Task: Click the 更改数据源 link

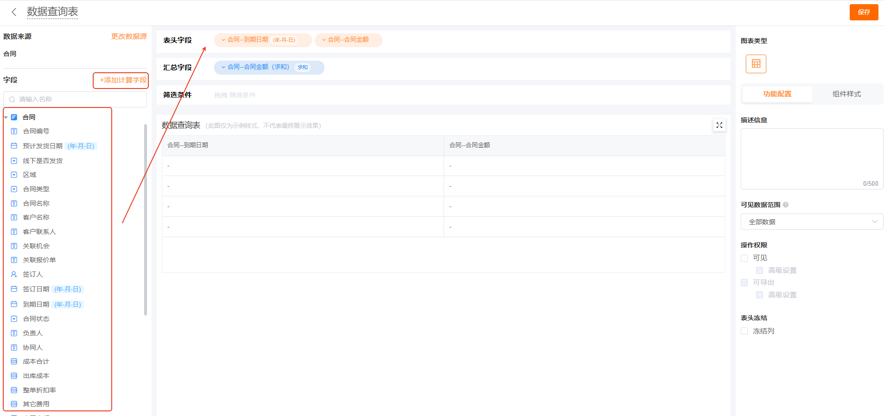Action: (x=129, y=37)
